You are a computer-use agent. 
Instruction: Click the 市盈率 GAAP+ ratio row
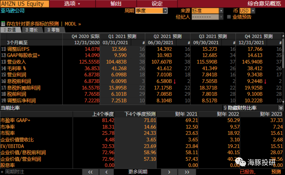click(142, 120)
